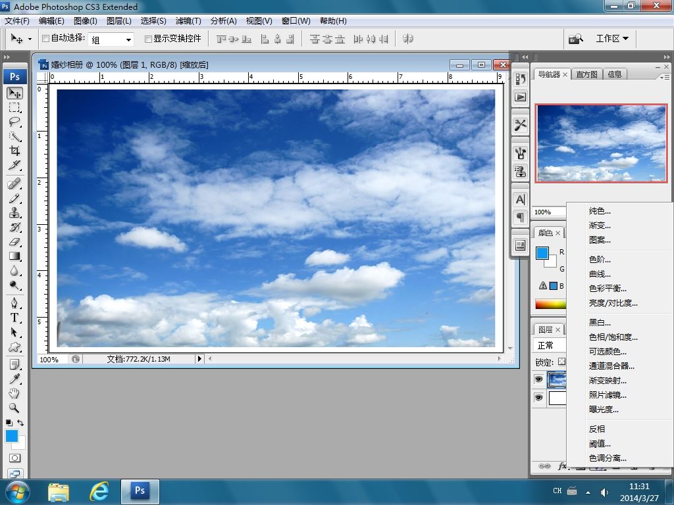674x505 pixels.
Task: Select the Slice tool
Action: tap(14, 165)
